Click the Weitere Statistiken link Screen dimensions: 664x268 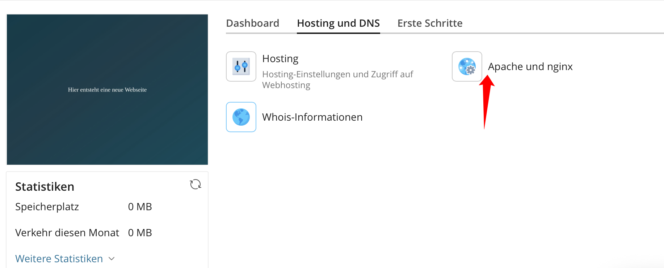(59, 259)
